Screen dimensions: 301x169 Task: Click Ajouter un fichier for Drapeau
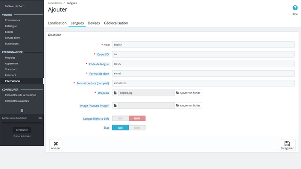(x=188, y=93)
